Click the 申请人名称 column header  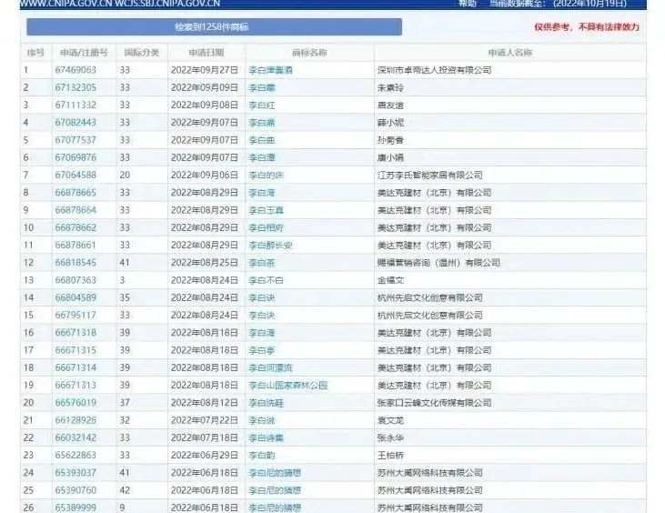[x=509, y=53]
